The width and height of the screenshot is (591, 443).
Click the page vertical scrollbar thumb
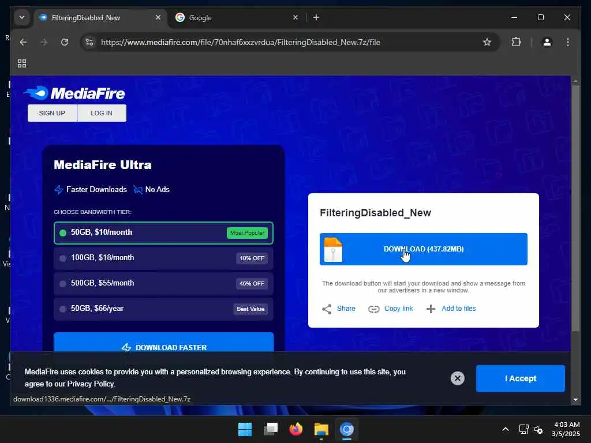(575, 208)
